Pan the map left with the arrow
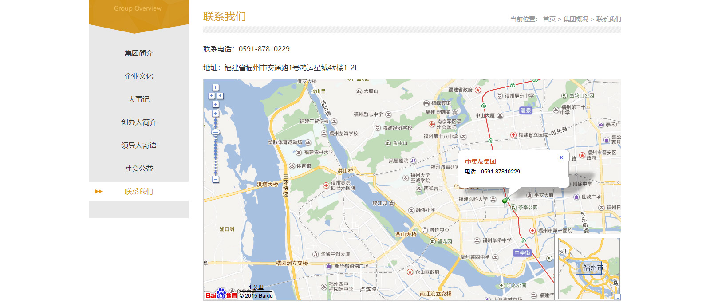Screen dimensions: 710x303 click(211, 96)
